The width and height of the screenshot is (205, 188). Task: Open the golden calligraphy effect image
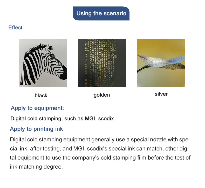(x=102, y=63)
